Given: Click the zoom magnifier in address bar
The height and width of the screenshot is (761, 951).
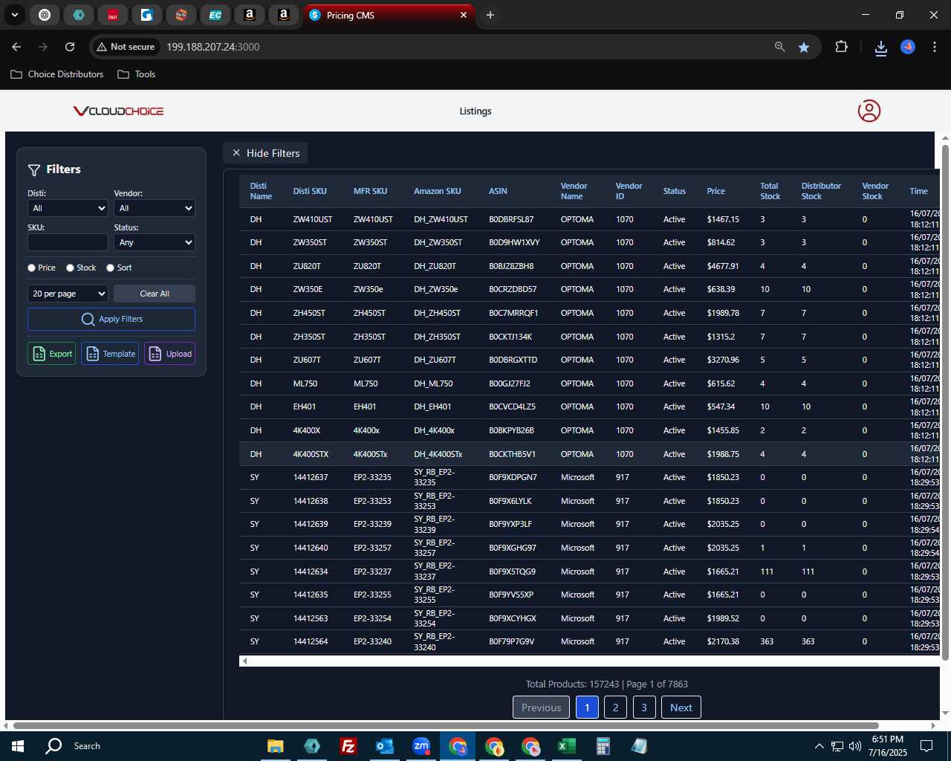Looking at the screenshot, I should pos(779,47).
